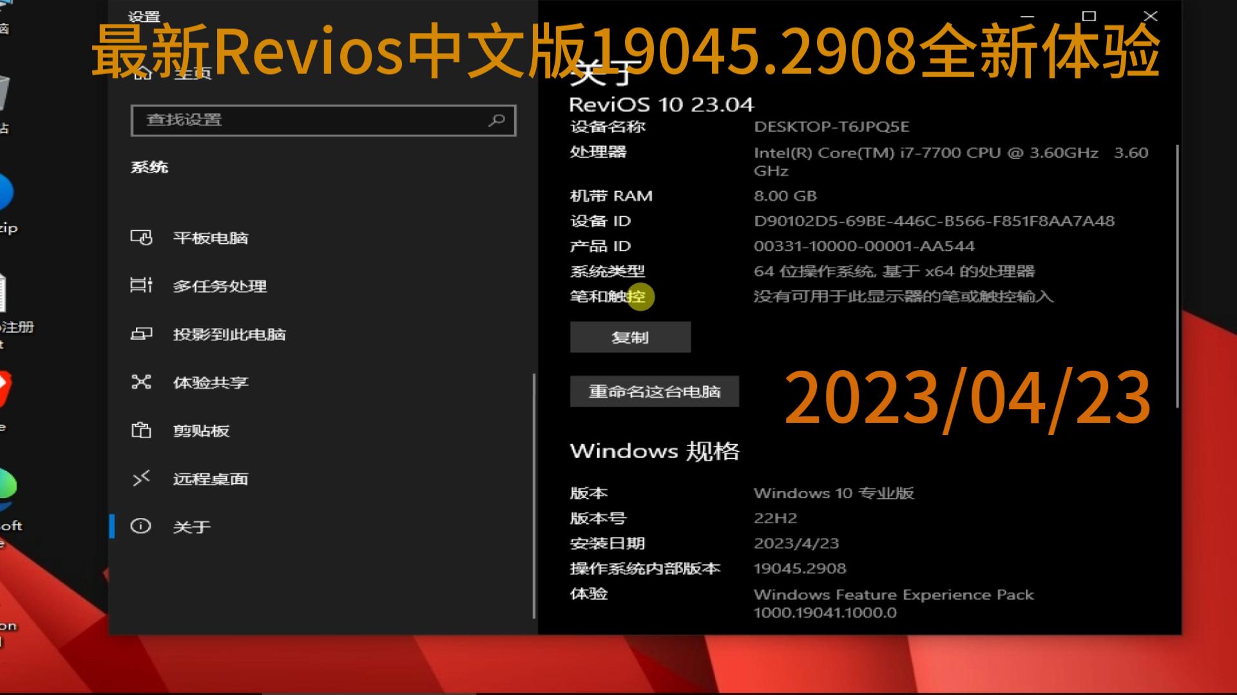Click the search magnifier icon
The image size is (1237, 695).
(x=497, y=120)
